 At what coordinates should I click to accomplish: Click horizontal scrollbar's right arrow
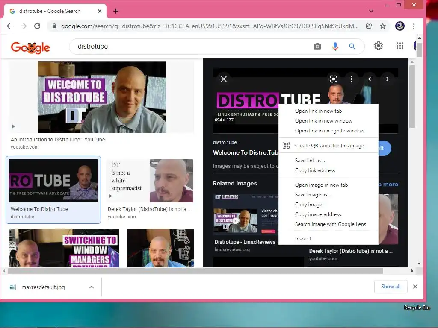[412, 271]
